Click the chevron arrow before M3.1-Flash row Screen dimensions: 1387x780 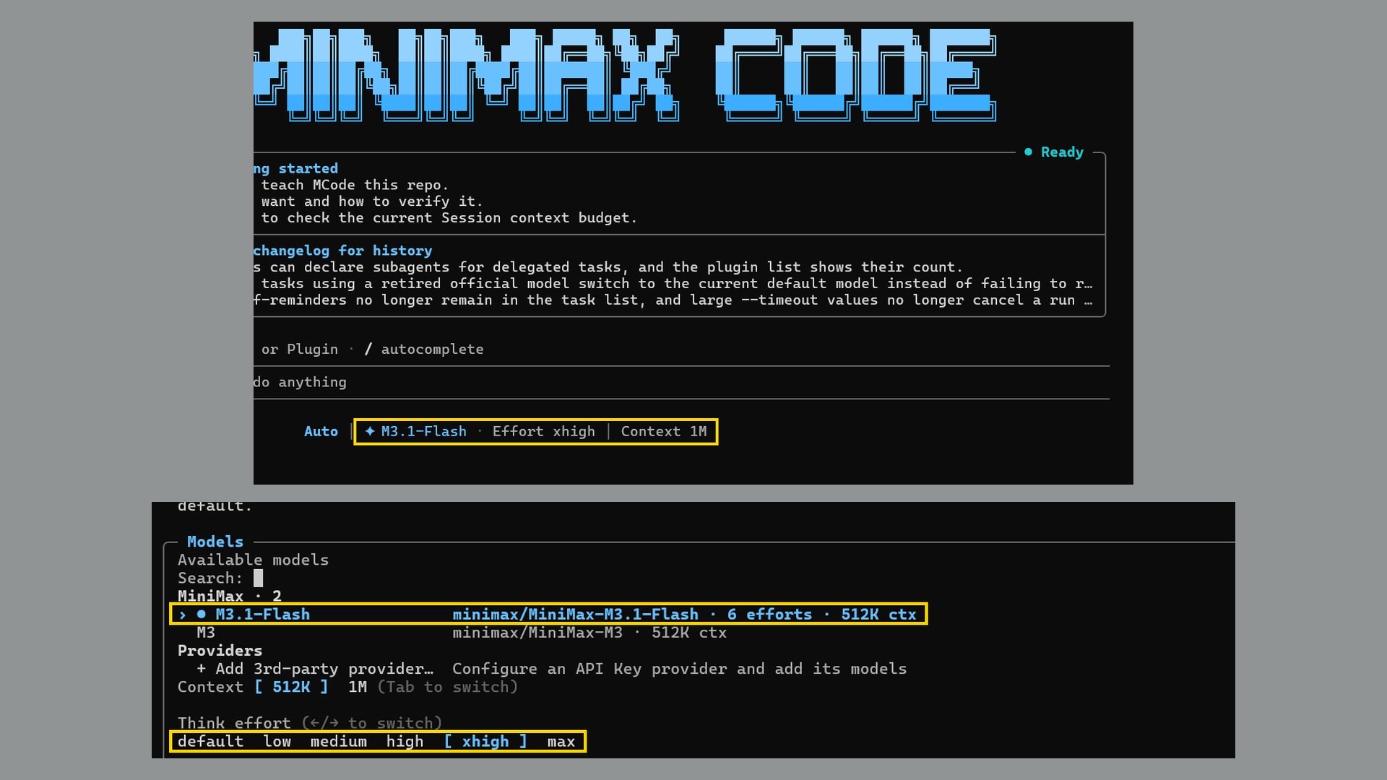(183, 615)
